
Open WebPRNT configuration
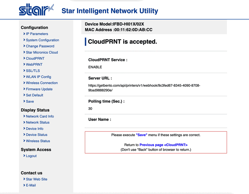pos(34,64)
